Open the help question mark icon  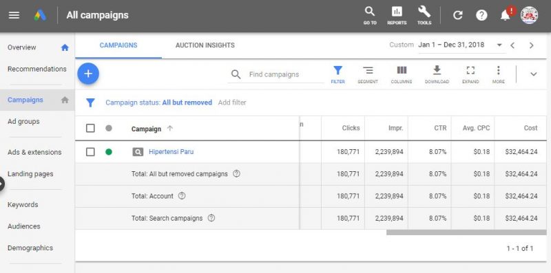[x=481, y=15]
